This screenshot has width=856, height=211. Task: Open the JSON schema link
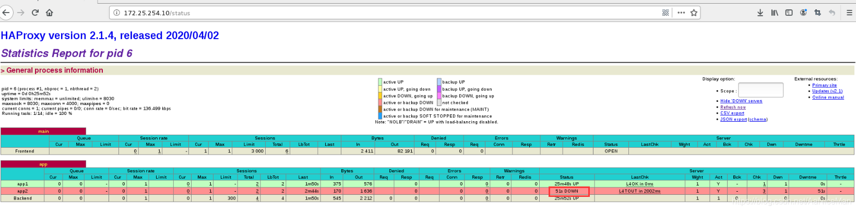(x=757, y=119)
